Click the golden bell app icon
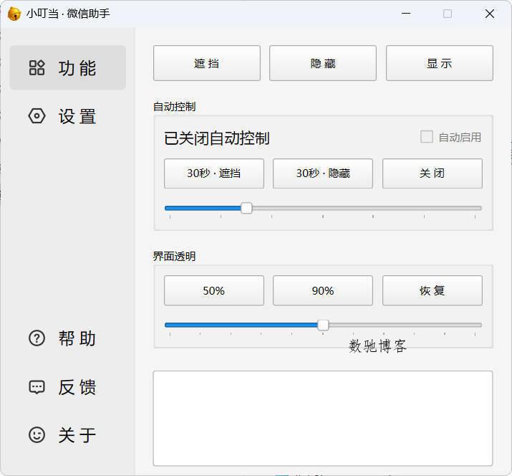Image resolution: width=512 pixels, height=476 pixels. click(14, 14)
